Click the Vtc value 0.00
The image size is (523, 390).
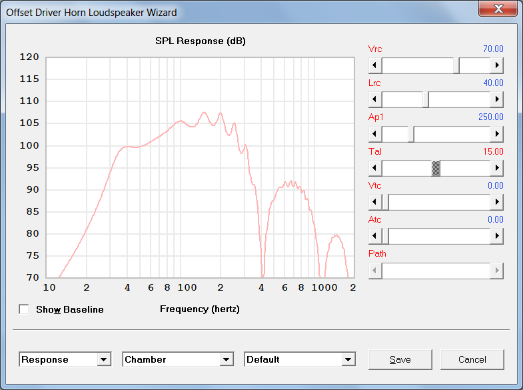[x=495, y=185]
